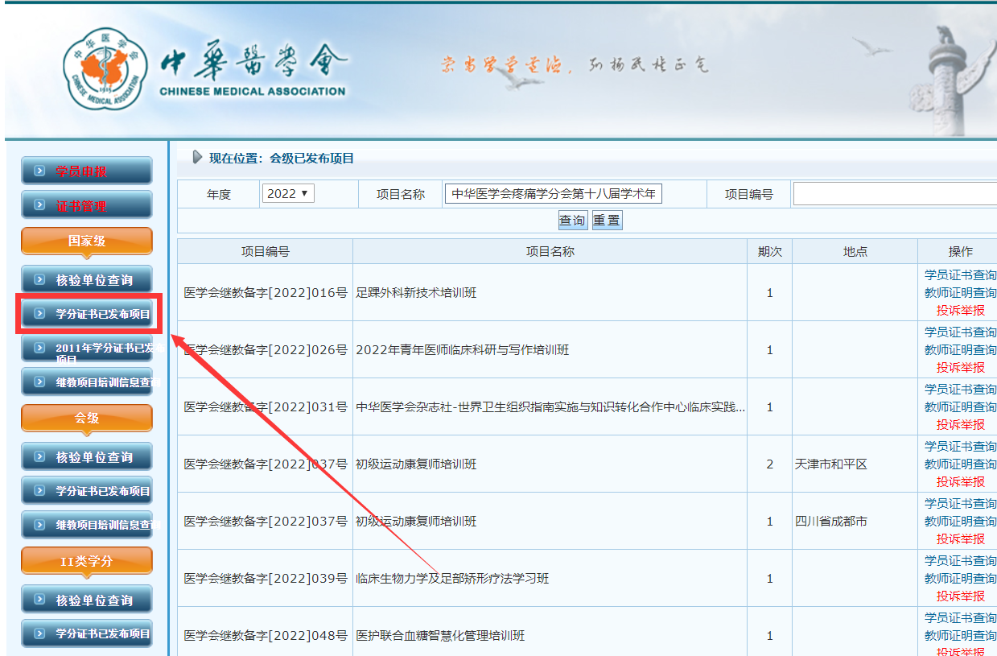Open 核验单位查询 under the 会级 section
997x656 pixels.
tap(87, 457)
